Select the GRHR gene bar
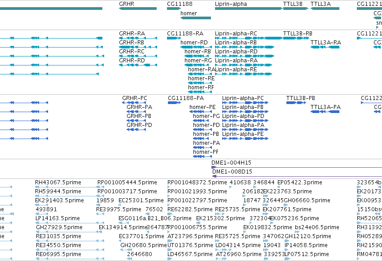382x261 pixels. tap(138, 9)
